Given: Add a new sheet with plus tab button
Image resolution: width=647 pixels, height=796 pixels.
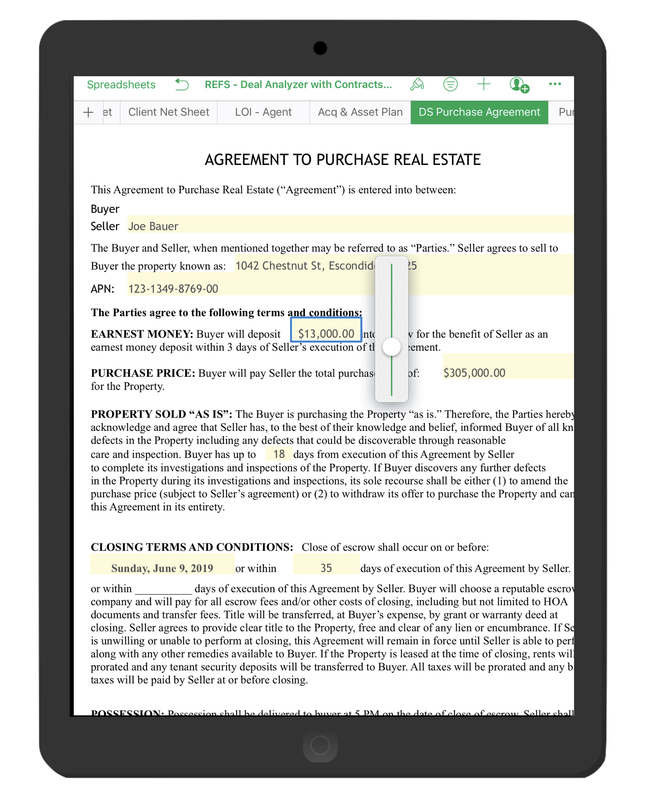Looking at the screenshot, I should 88,112.
